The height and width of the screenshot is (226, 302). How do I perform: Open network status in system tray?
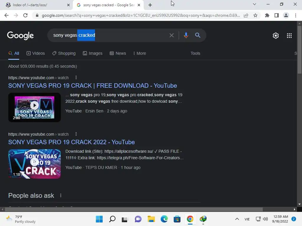click(258, 219)
